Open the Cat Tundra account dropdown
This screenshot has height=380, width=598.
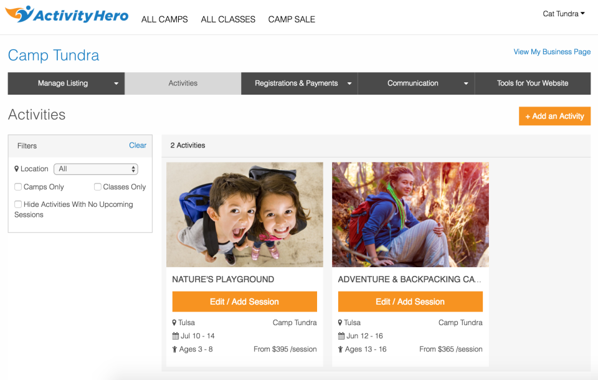(x=562, y=13)
